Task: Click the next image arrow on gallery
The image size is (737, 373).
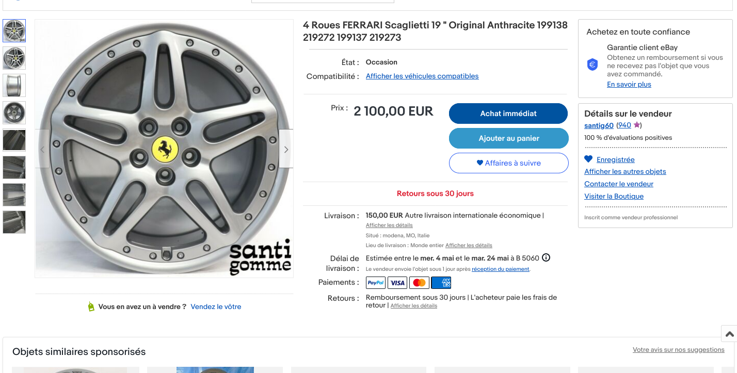Action: 286,149
